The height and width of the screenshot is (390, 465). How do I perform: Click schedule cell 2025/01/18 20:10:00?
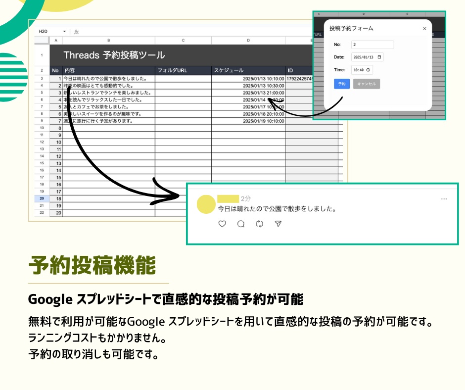pyautogui.click(x=248, y=114)
